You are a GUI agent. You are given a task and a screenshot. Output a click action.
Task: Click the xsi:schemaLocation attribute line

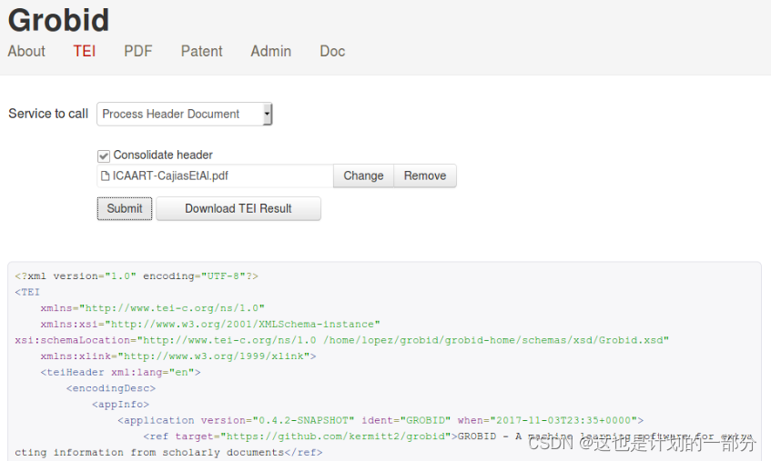[x=341, y=340]
